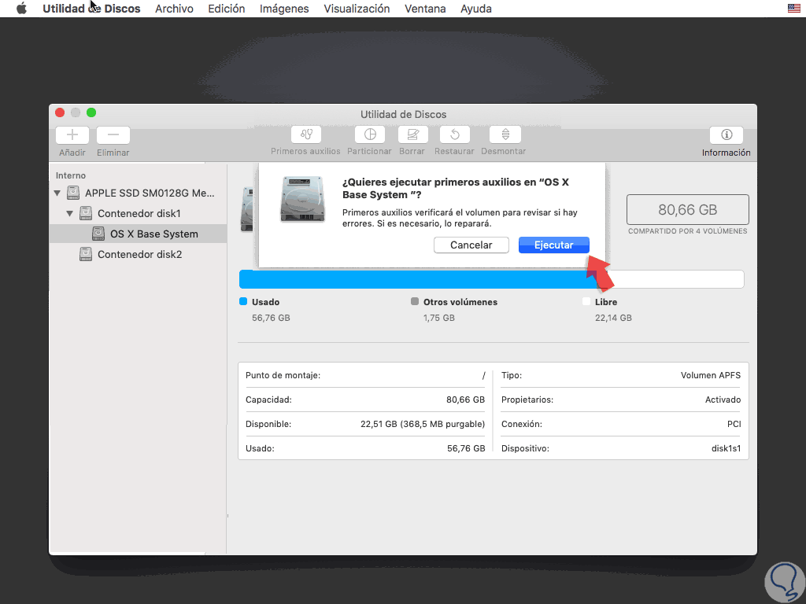Click the Cancelar button in dialog
Viewport: 806px width, 604px height.
471,245
